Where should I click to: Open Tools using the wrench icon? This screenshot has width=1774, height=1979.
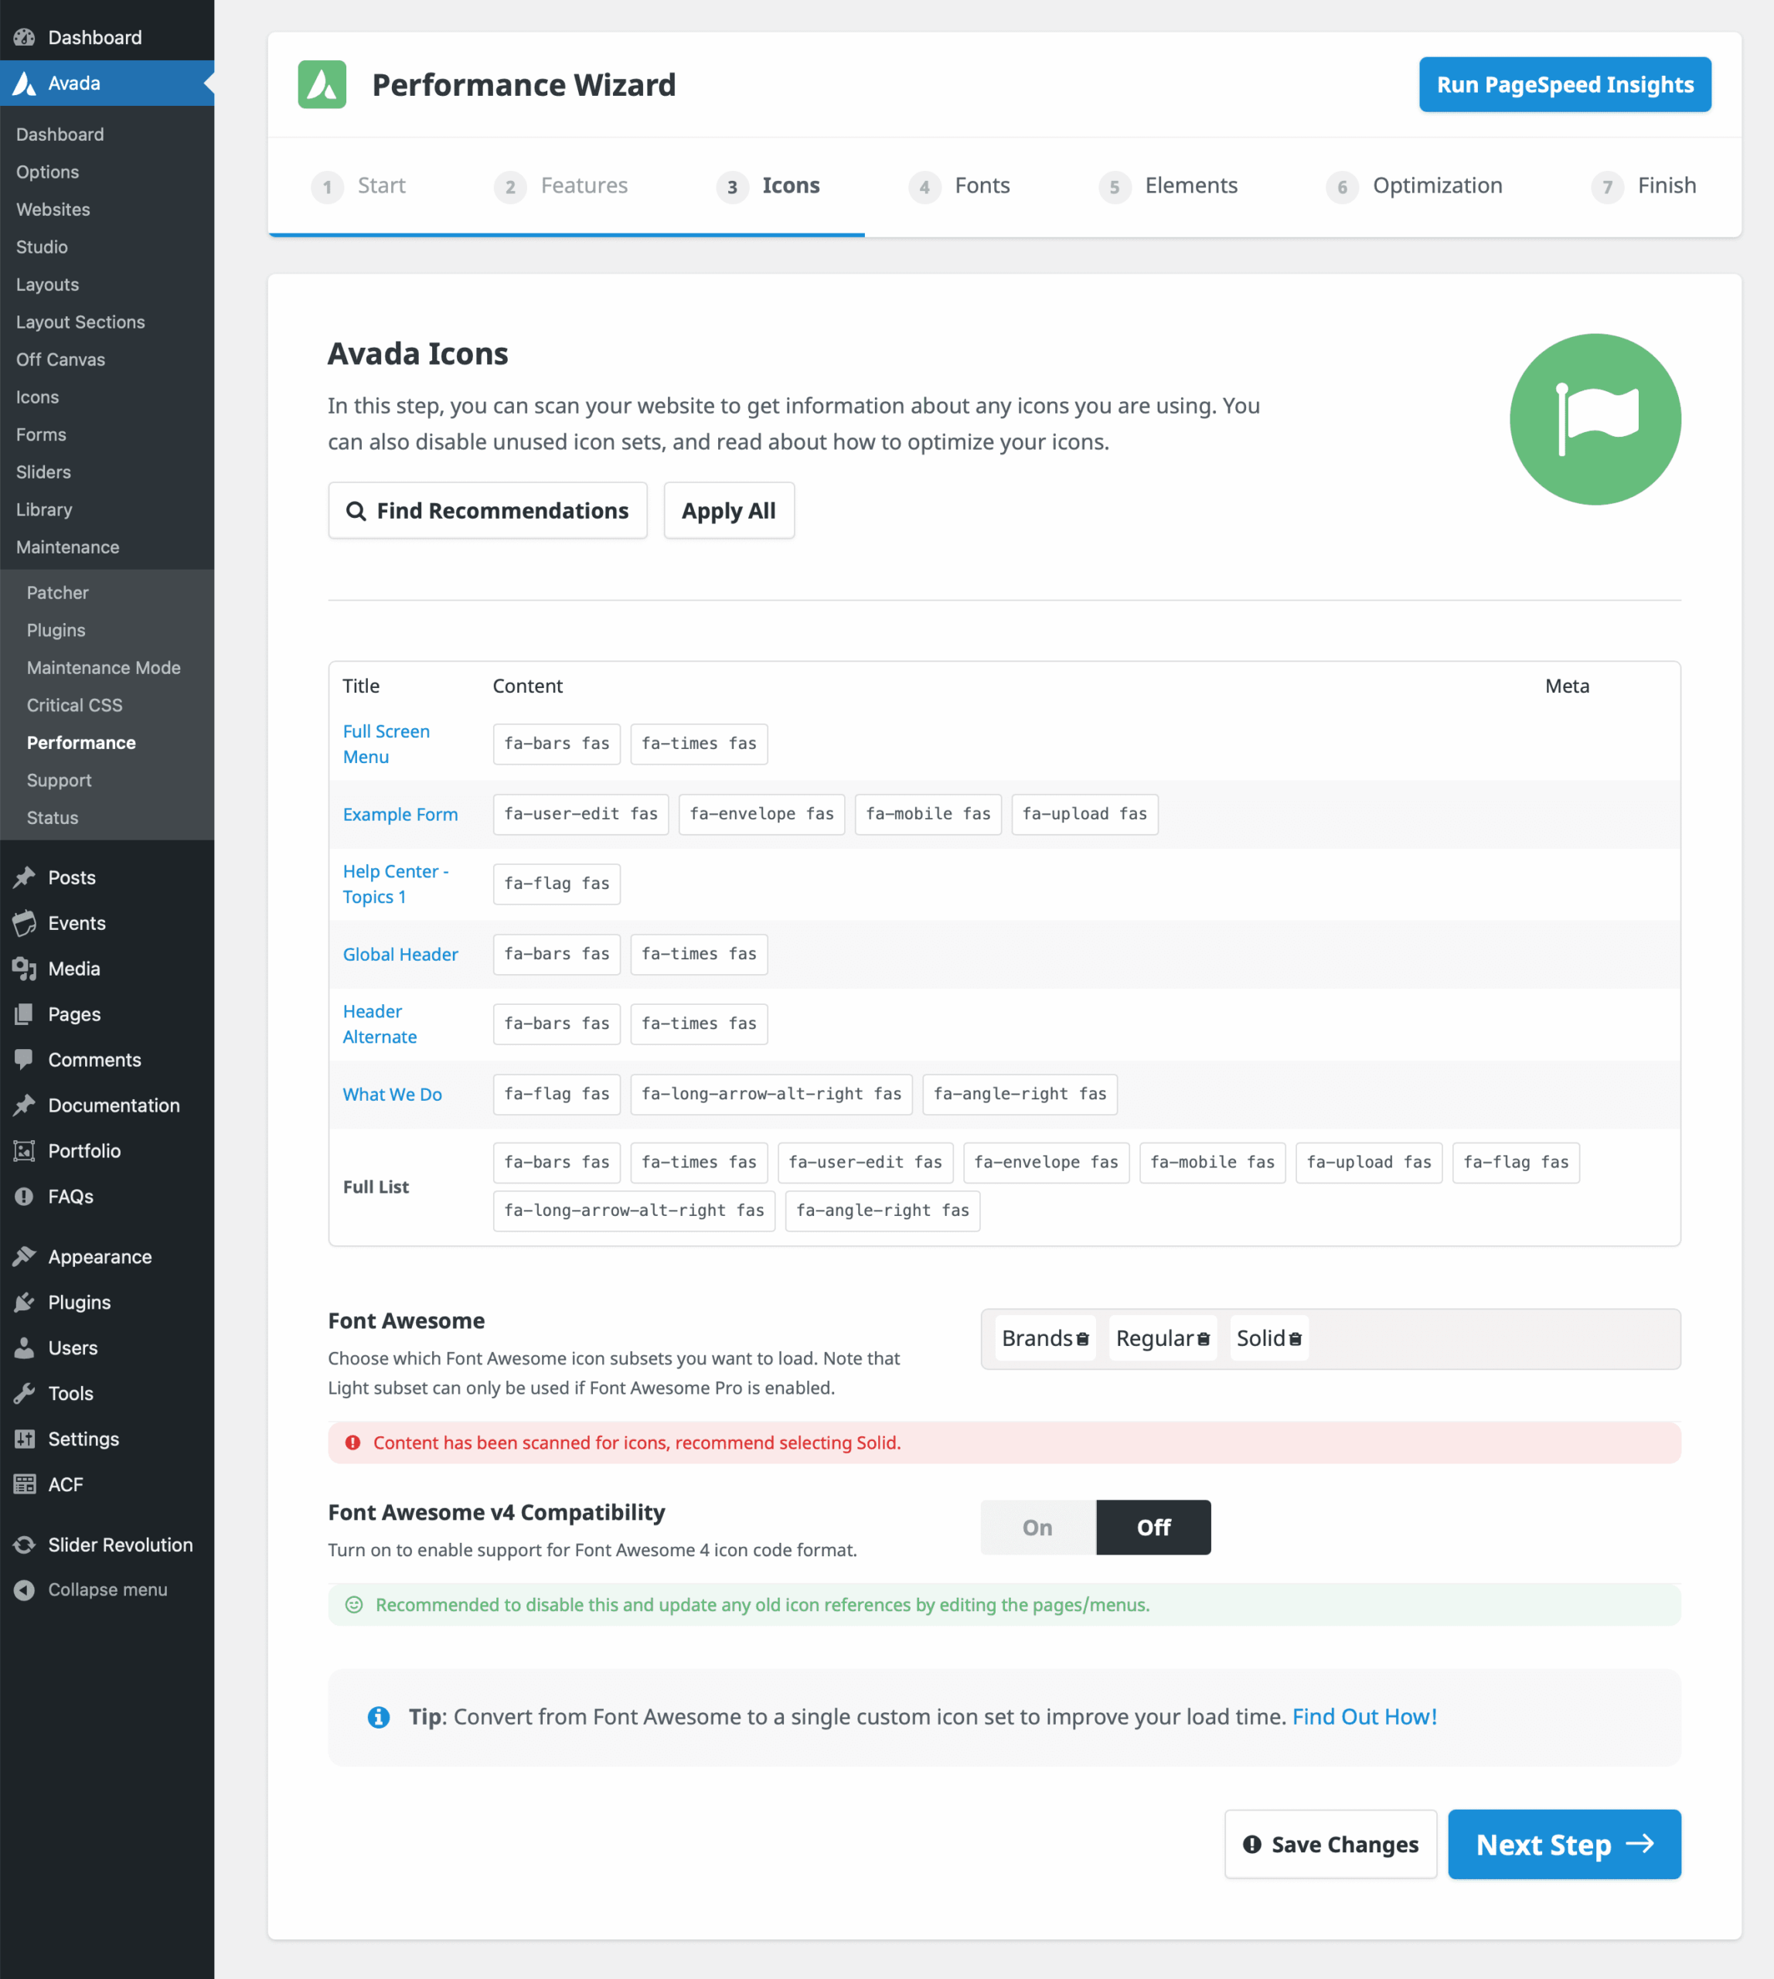click(x=25, y=1393)
